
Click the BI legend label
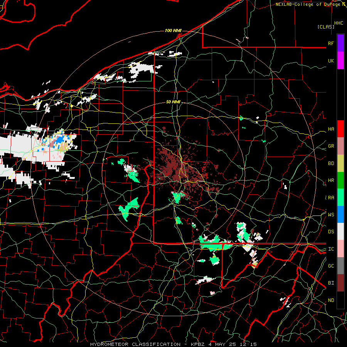(331, 283)
